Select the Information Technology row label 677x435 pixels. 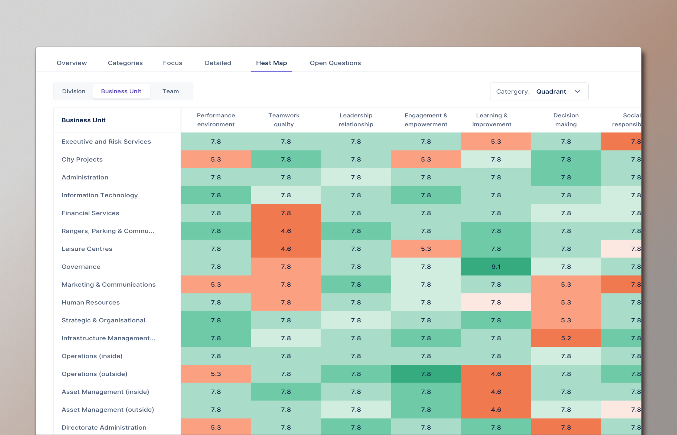[x=99, y=195]
